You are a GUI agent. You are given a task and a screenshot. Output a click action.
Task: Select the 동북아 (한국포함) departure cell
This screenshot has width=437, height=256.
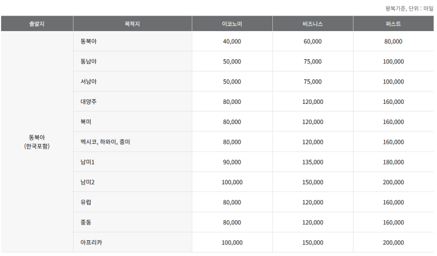(36, 142)
